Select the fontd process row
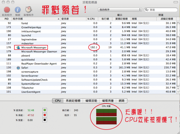 click(x=88, y=23)
